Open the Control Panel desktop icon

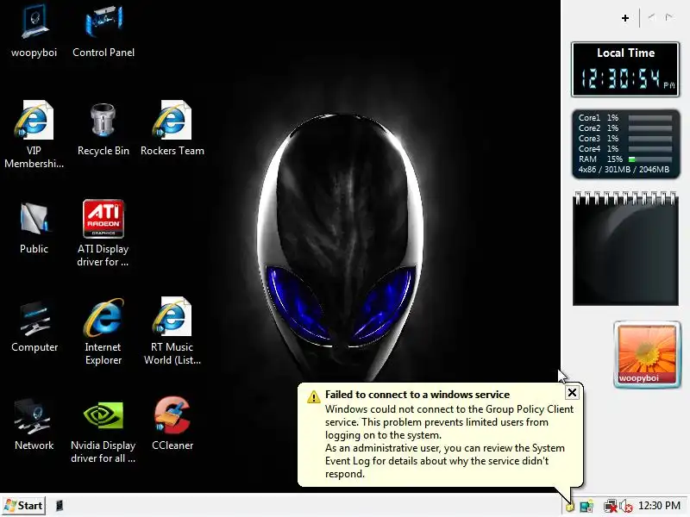(x=103, y=32)
